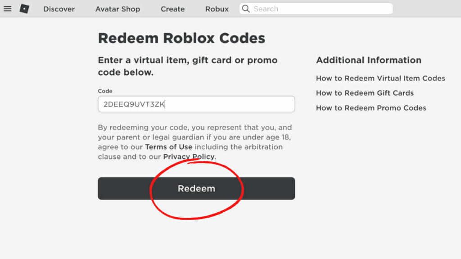Screen dimensions: 461x259
Task: Go to the Discover page
Action: pos(59,9)
